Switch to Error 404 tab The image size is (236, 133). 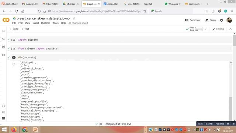tap(132, 4)
